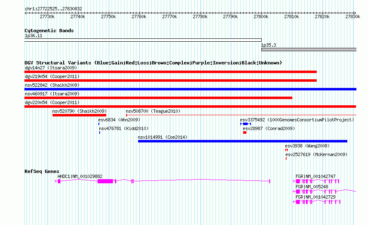This screenshot has width=368, height=225.
Task: Click the AHDC1 first exon near arrow
Action: click(59, 181)
